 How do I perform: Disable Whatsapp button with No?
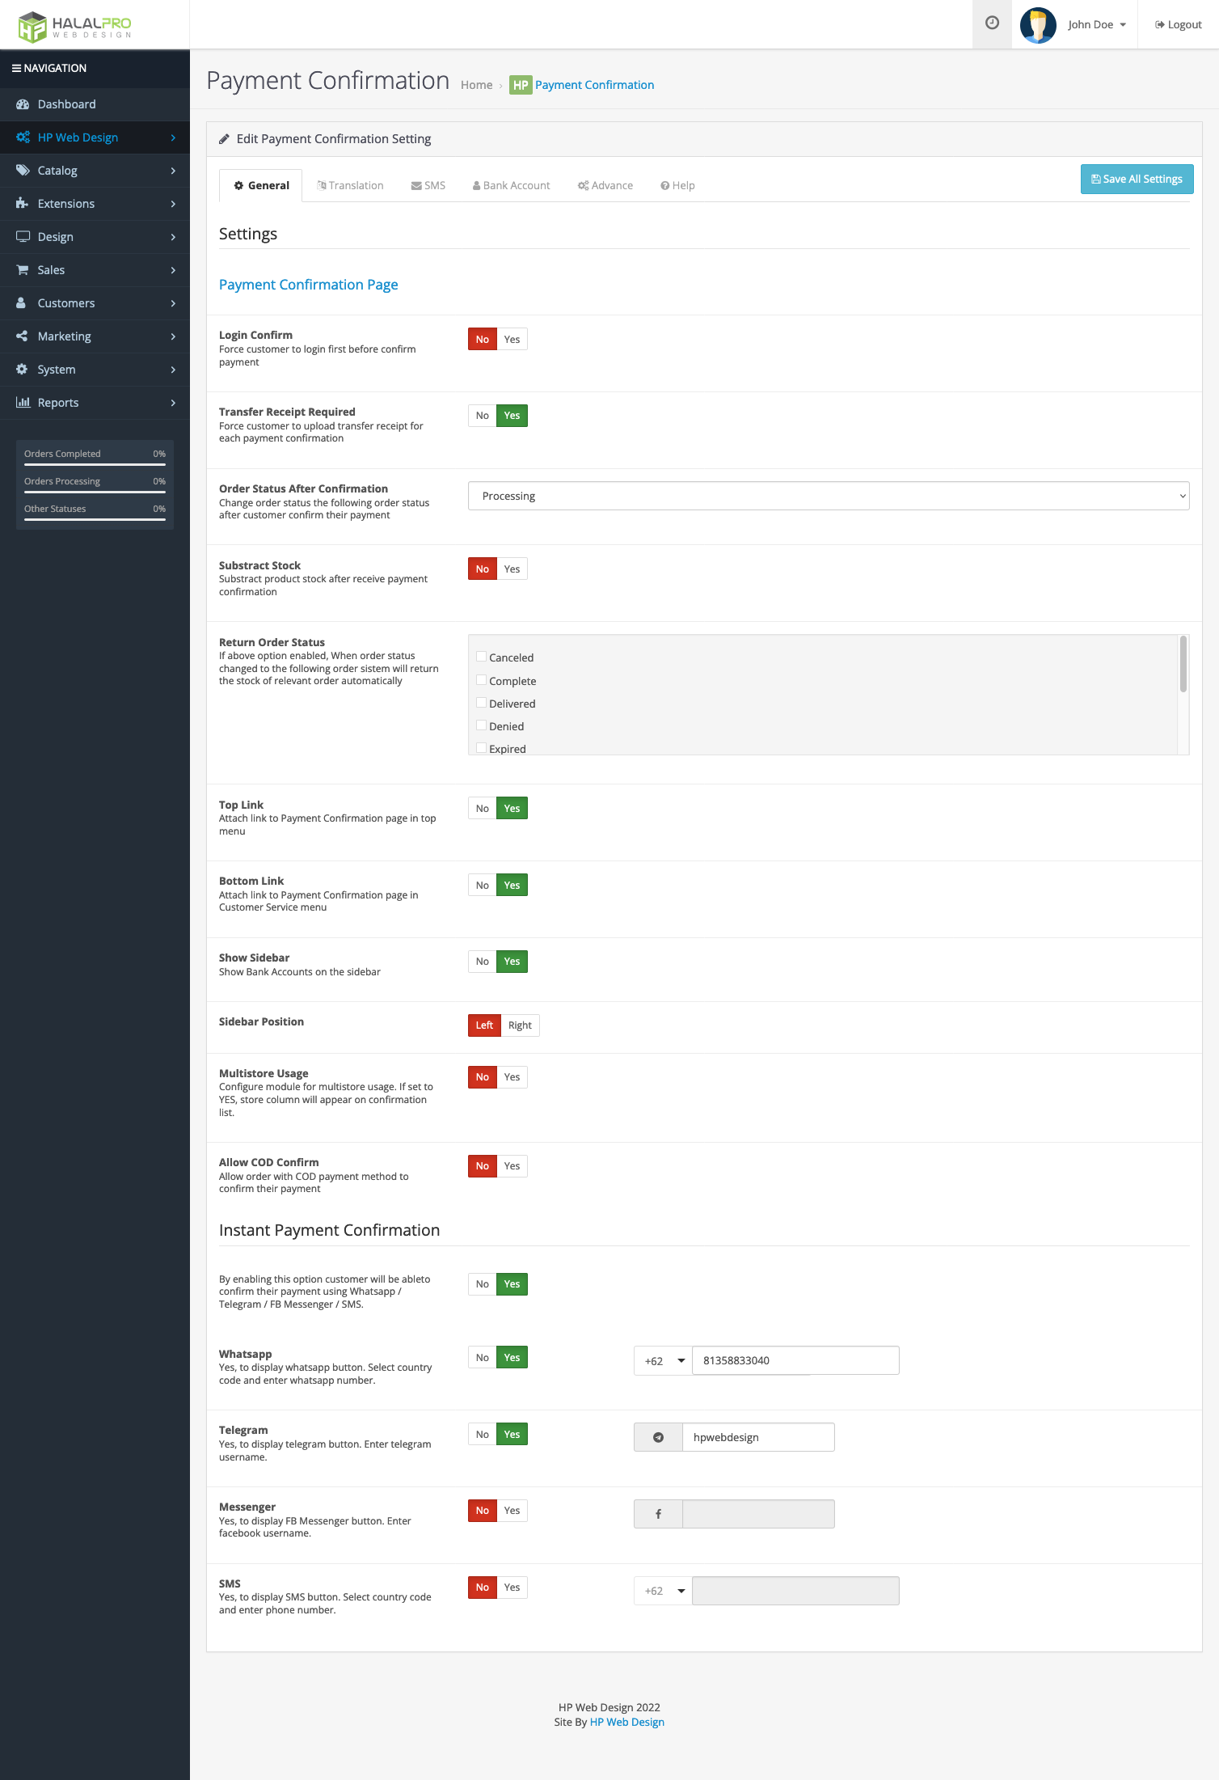pos(482,1357)
